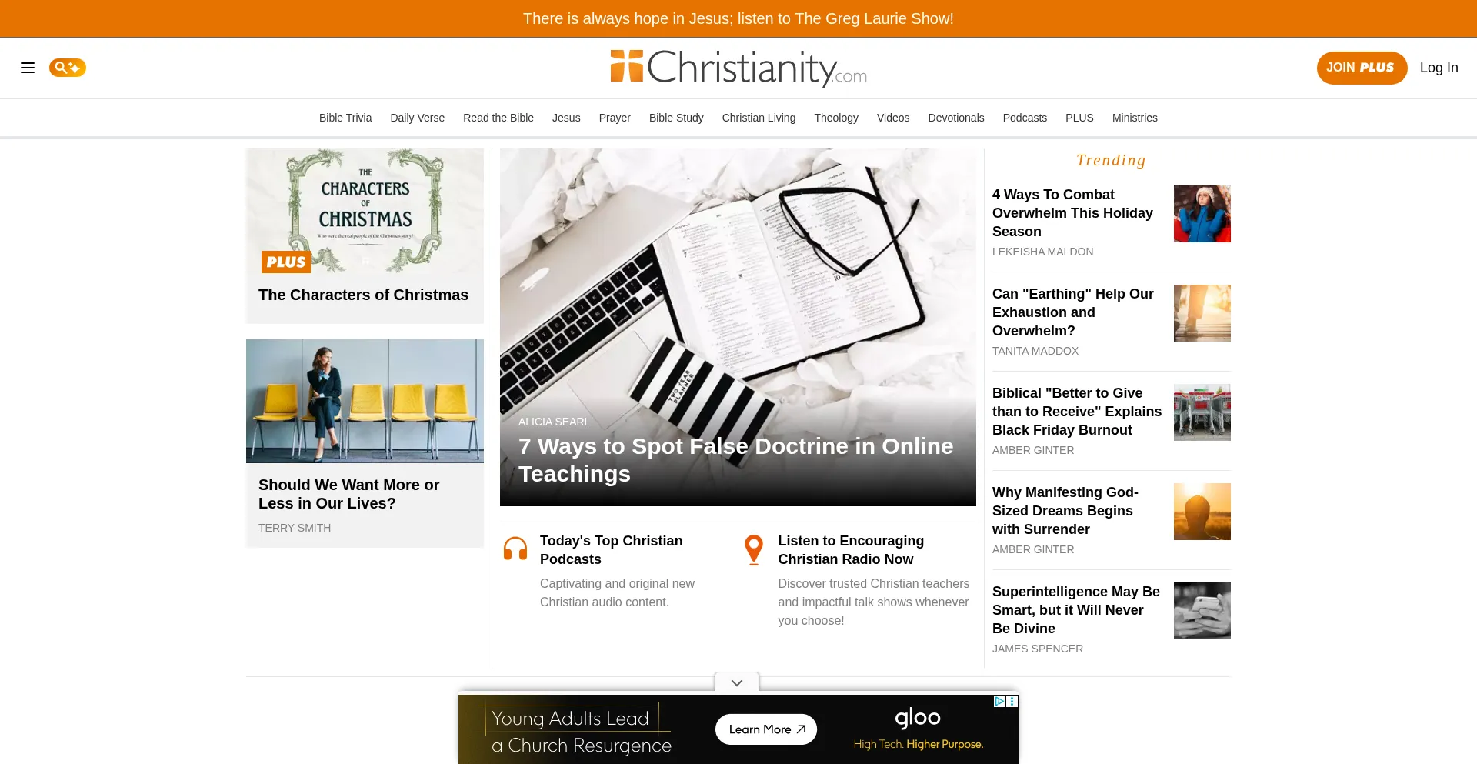Open "Should We Want More or Less" article

(x=349, y=494)
